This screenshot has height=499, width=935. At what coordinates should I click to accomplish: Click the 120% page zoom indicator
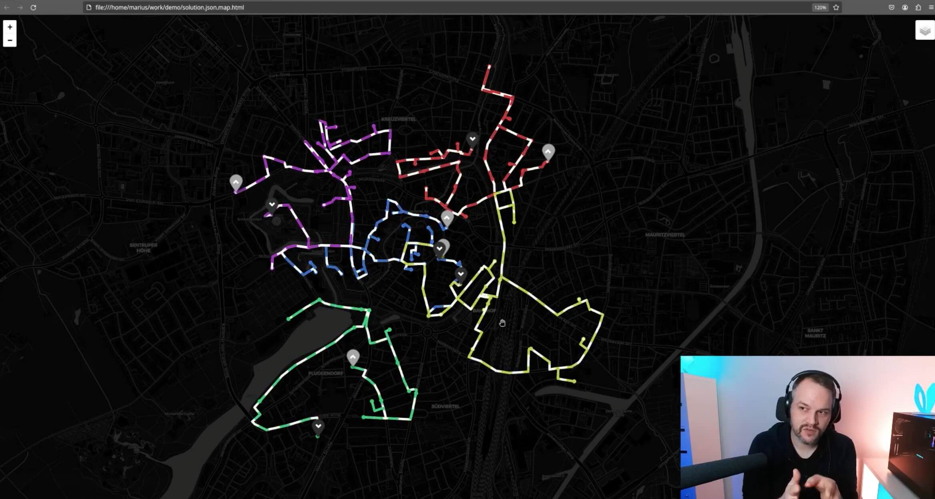click(x=820, y=7)
